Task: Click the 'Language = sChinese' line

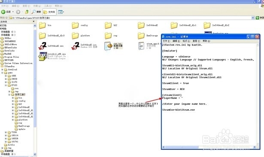Action: click(x=176, y=57)
